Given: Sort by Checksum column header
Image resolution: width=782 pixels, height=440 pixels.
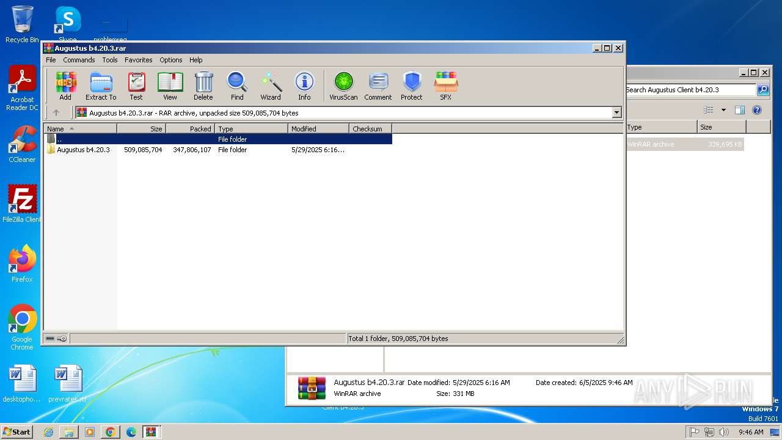Looking at the screenshot, I should [370, 128].
